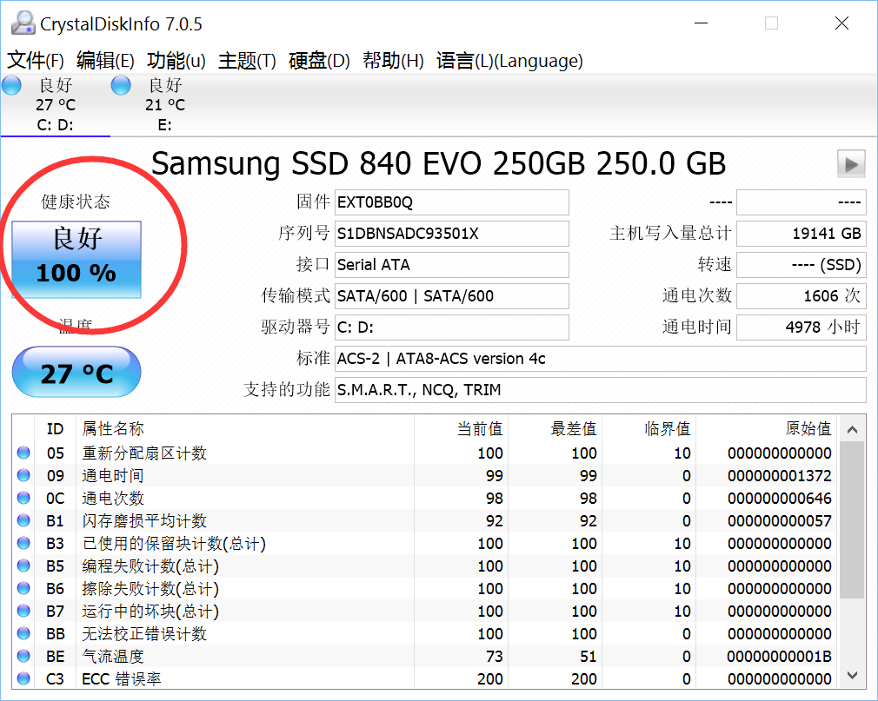Click the status dot for attribute 0C
878x701 pixels.
[x=23, y=498]
